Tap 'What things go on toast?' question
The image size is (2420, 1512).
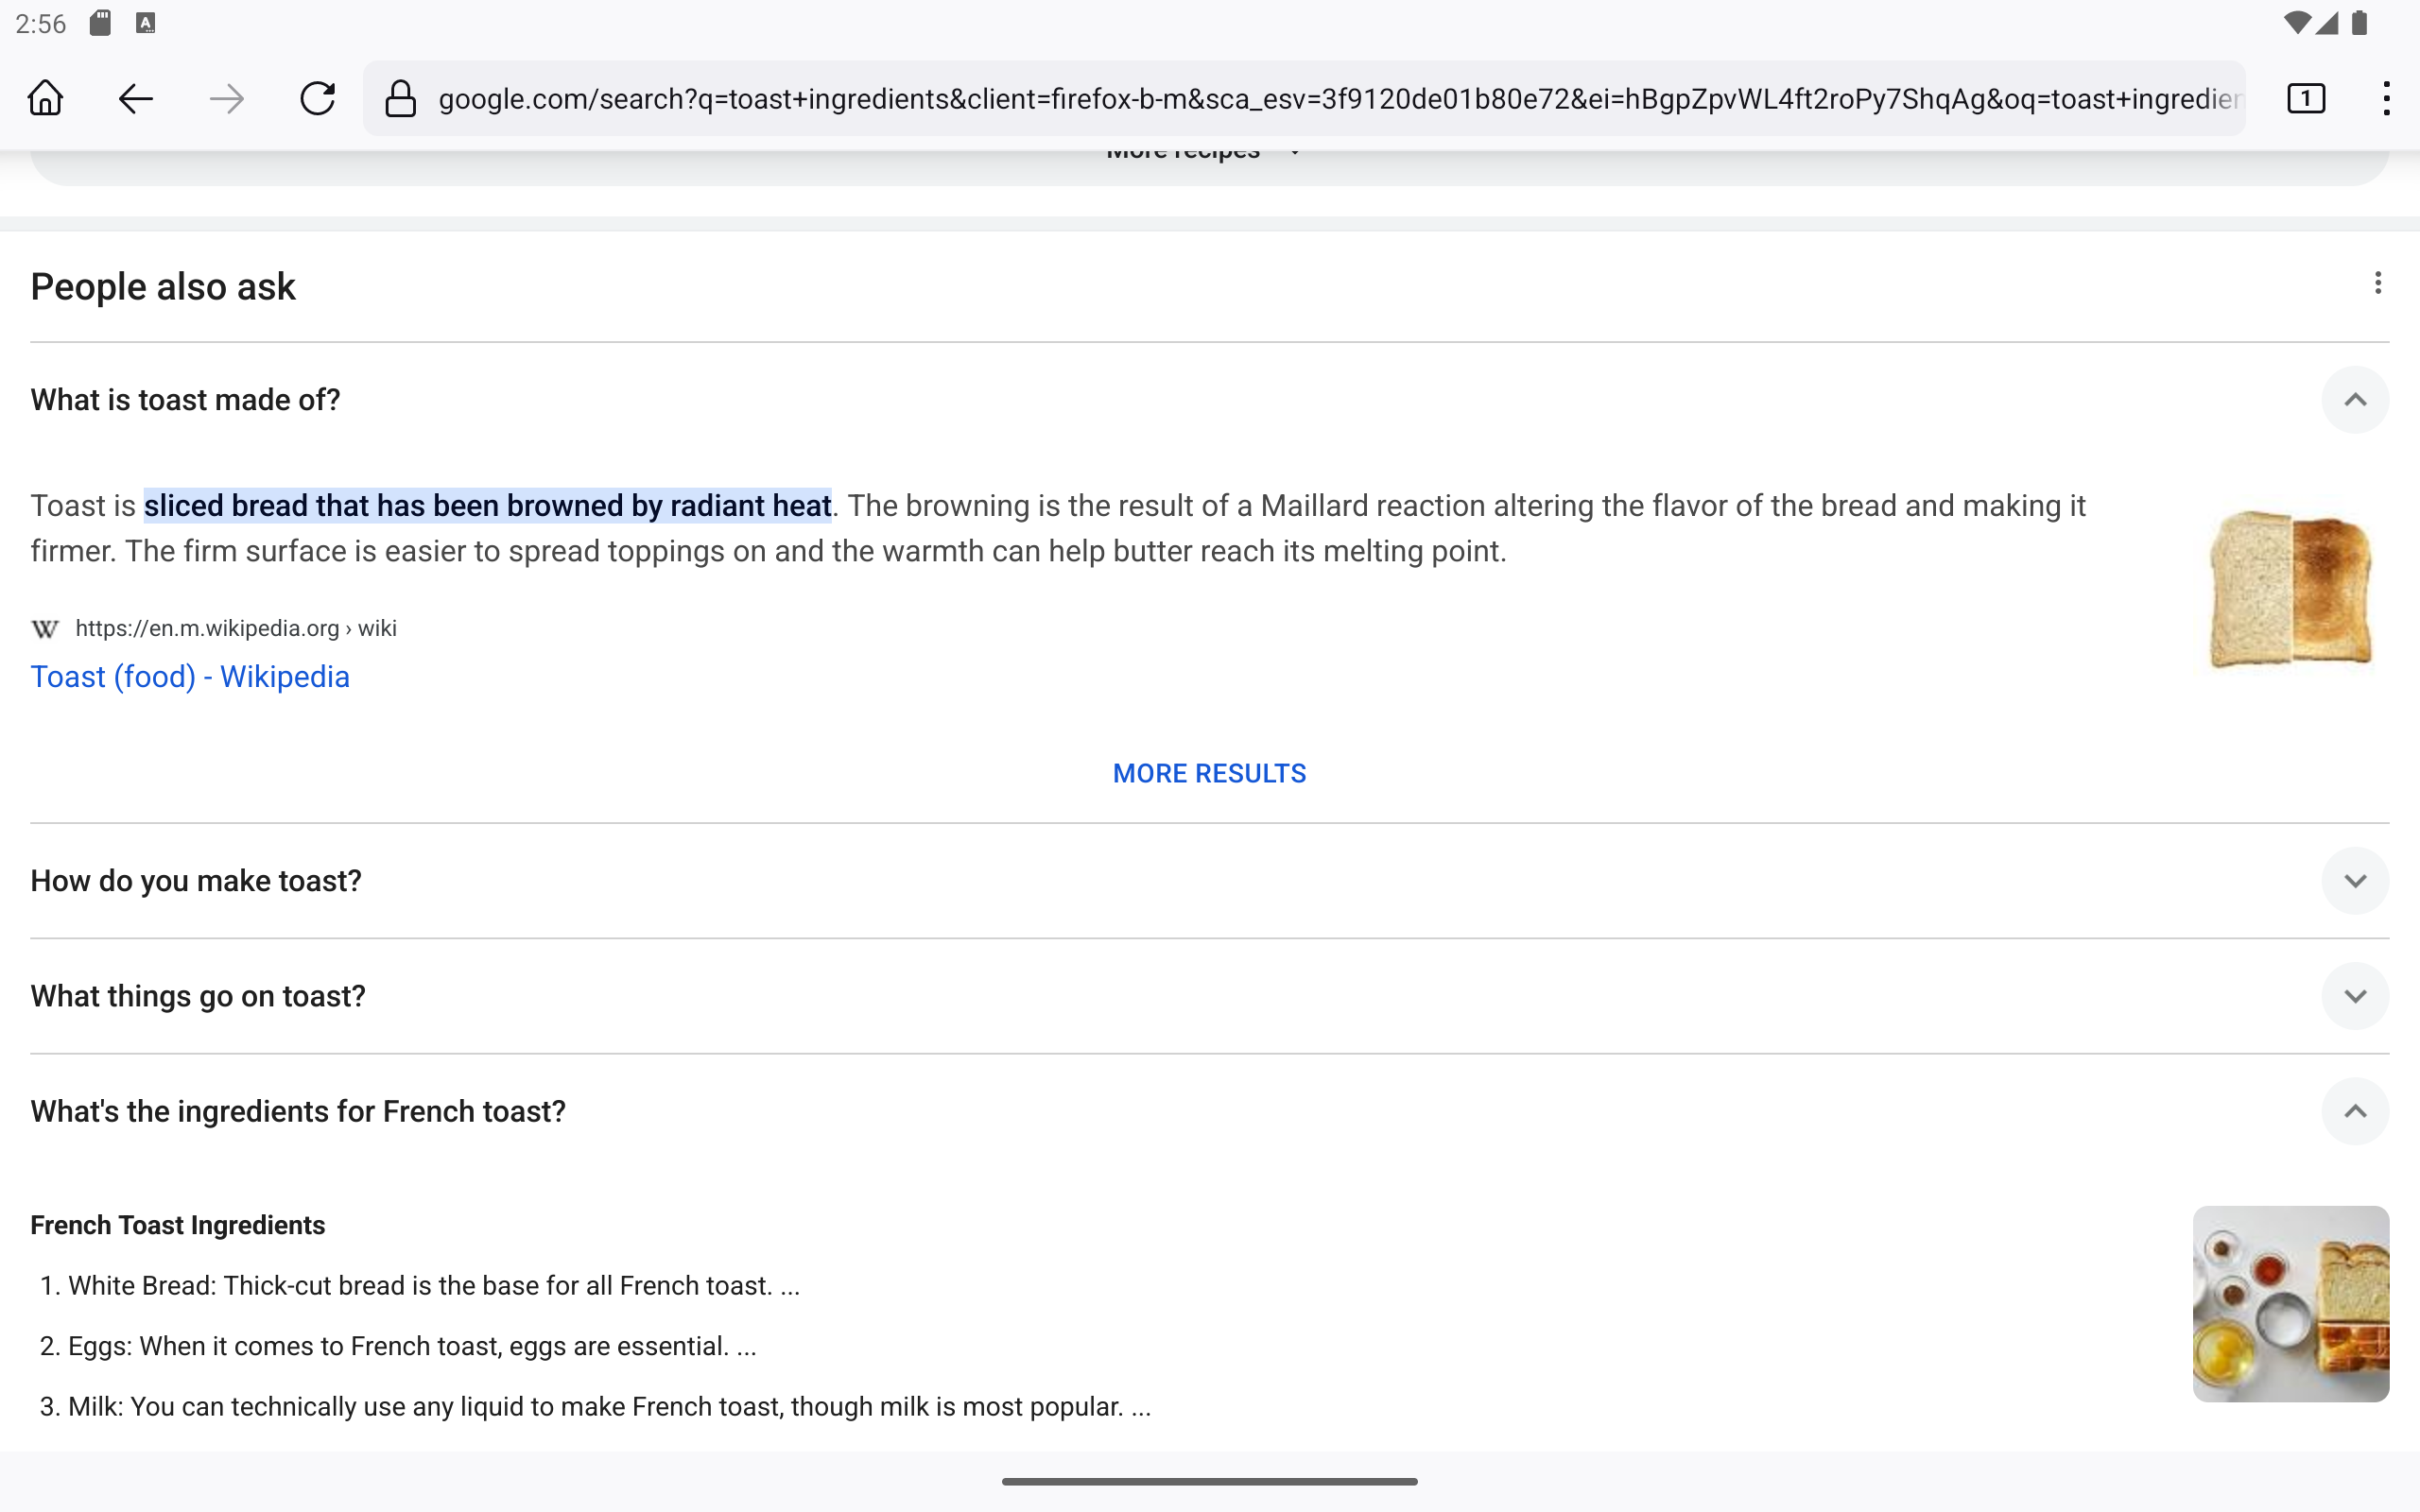[x=198, y=996]
